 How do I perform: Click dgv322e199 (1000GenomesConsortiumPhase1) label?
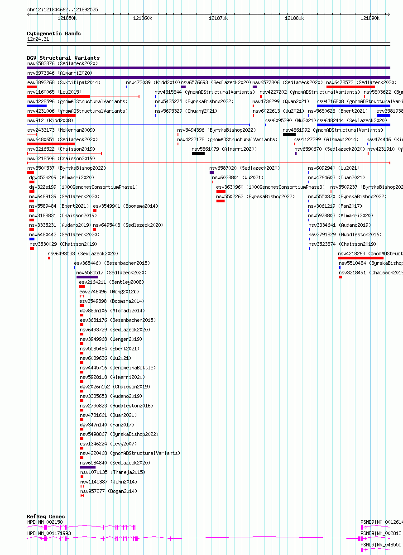point(83,187)
